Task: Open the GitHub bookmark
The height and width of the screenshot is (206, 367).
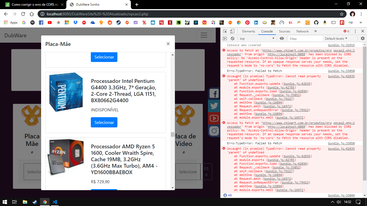Action: 316,23
